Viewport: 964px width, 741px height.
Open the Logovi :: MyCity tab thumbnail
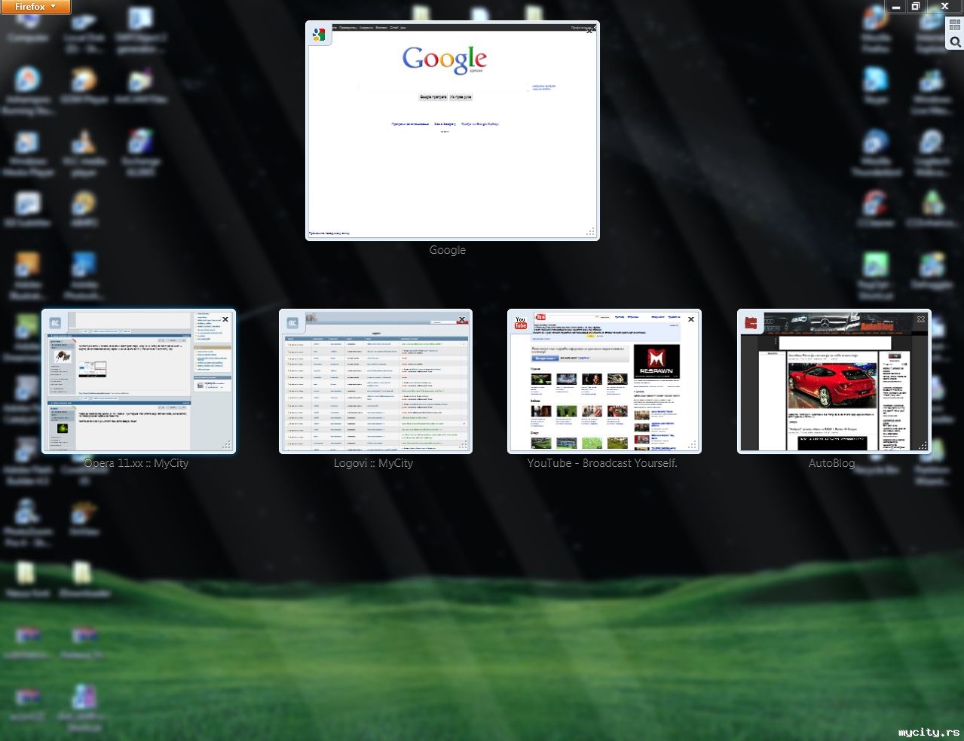click(375, 382)
